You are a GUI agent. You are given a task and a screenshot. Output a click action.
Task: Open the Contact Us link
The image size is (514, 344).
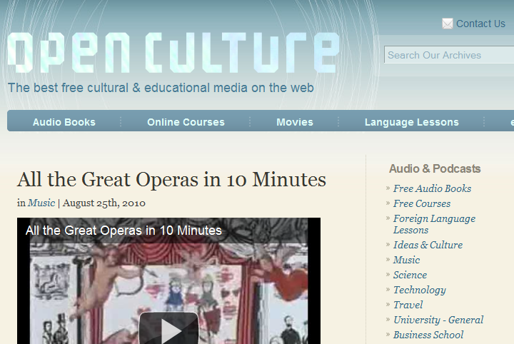(480, 24)
